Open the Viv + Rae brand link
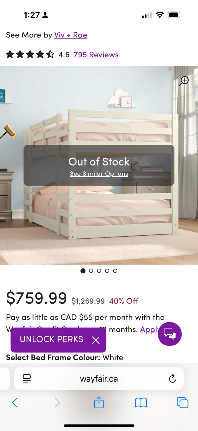The width and height of the screenshot is (198, 431). point(71,35)
